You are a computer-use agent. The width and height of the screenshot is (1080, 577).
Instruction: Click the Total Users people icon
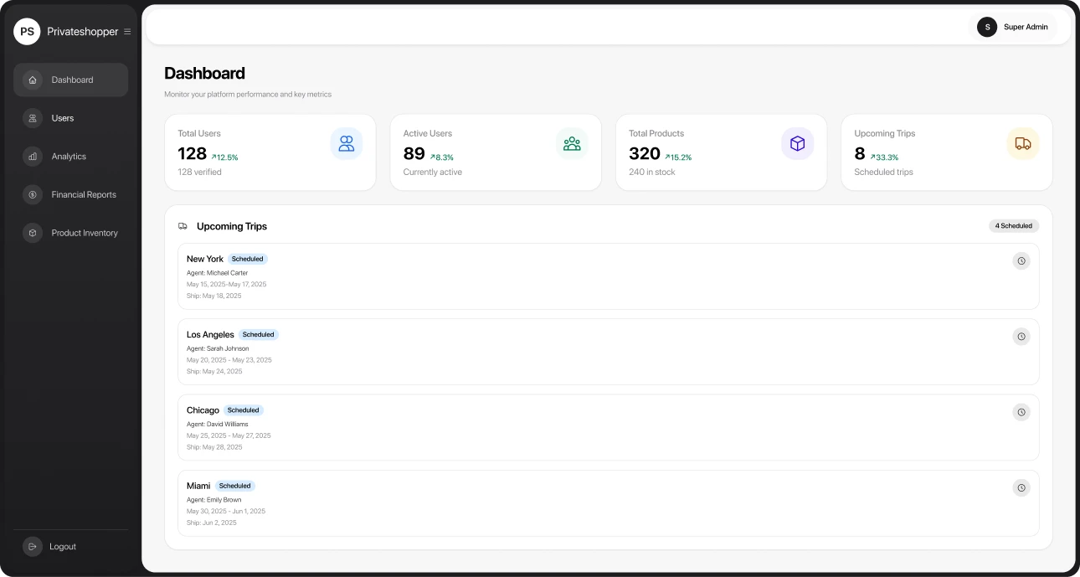(x=347, y=144)
